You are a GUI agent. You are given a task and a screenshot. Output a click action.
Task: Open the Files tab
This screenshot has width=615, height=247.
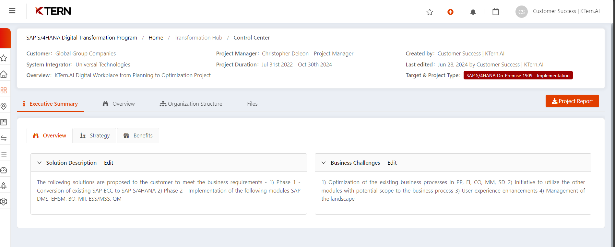point(252,104)
